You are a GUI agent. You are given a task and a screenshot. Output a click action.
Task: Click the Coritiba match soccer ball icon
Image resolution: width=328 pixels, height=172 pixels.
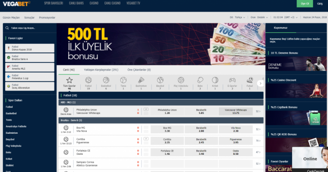click(x=66, y=139)
